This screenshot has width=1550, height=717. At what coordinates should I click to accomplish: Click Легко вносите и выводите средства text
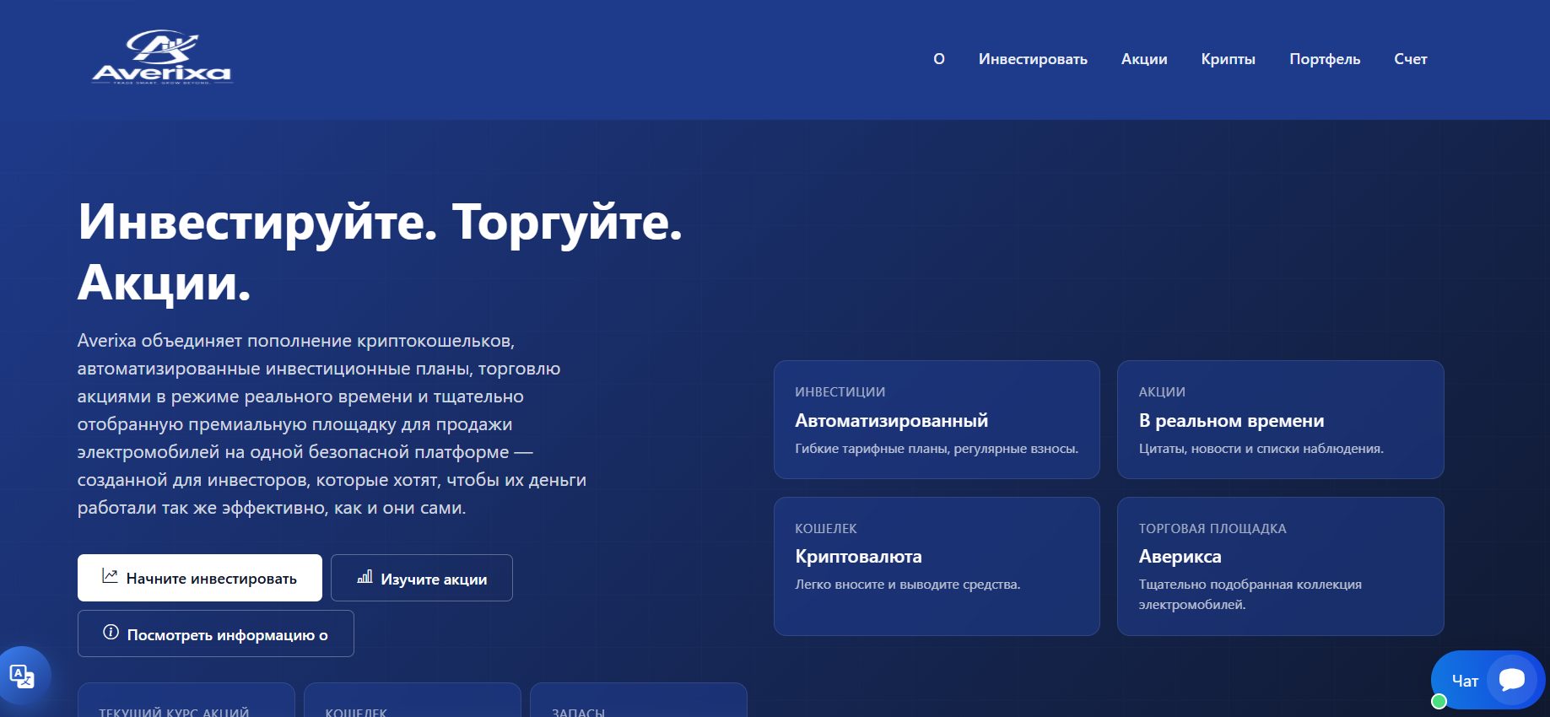908,585
